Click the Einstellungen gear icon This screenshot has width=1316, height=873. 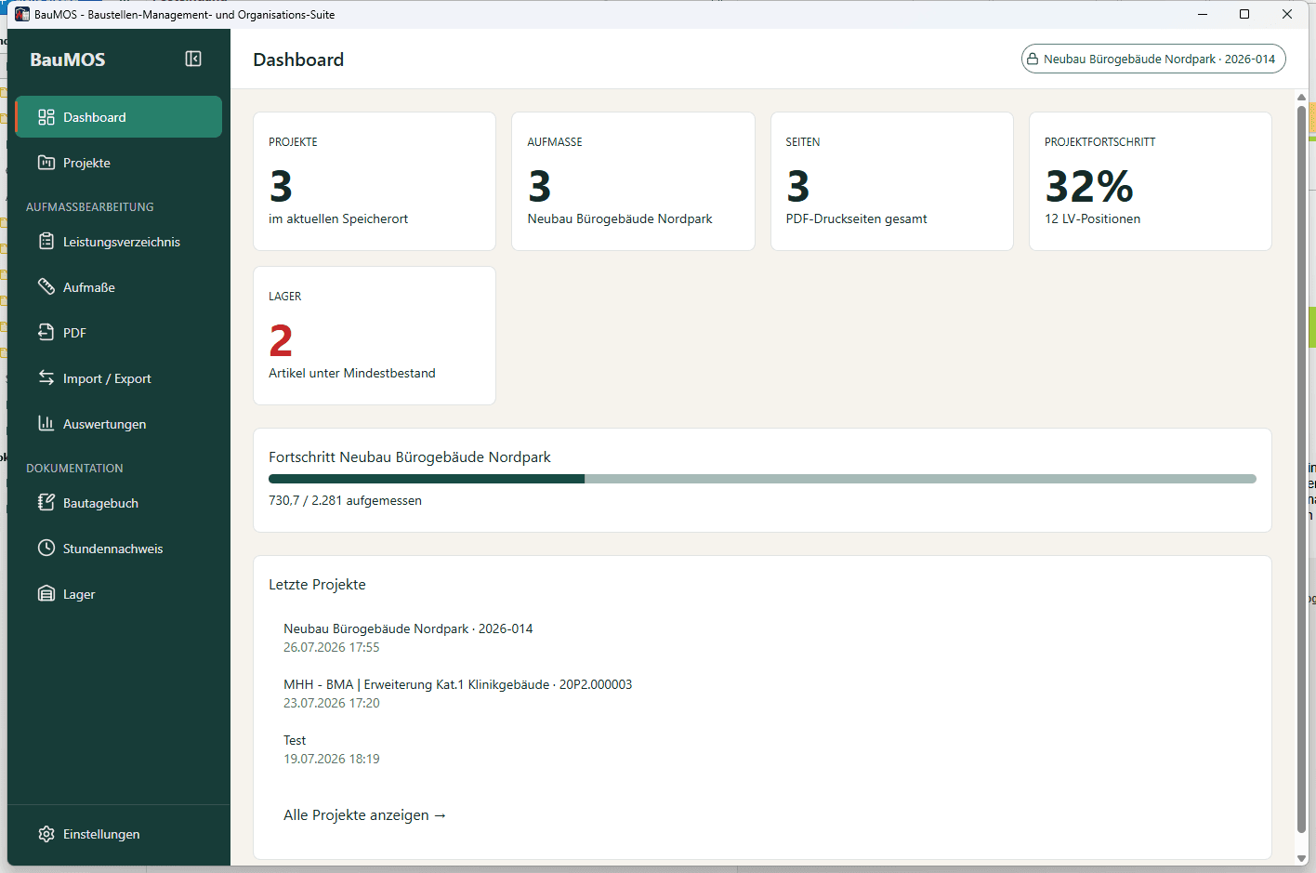tap(46, 834)
